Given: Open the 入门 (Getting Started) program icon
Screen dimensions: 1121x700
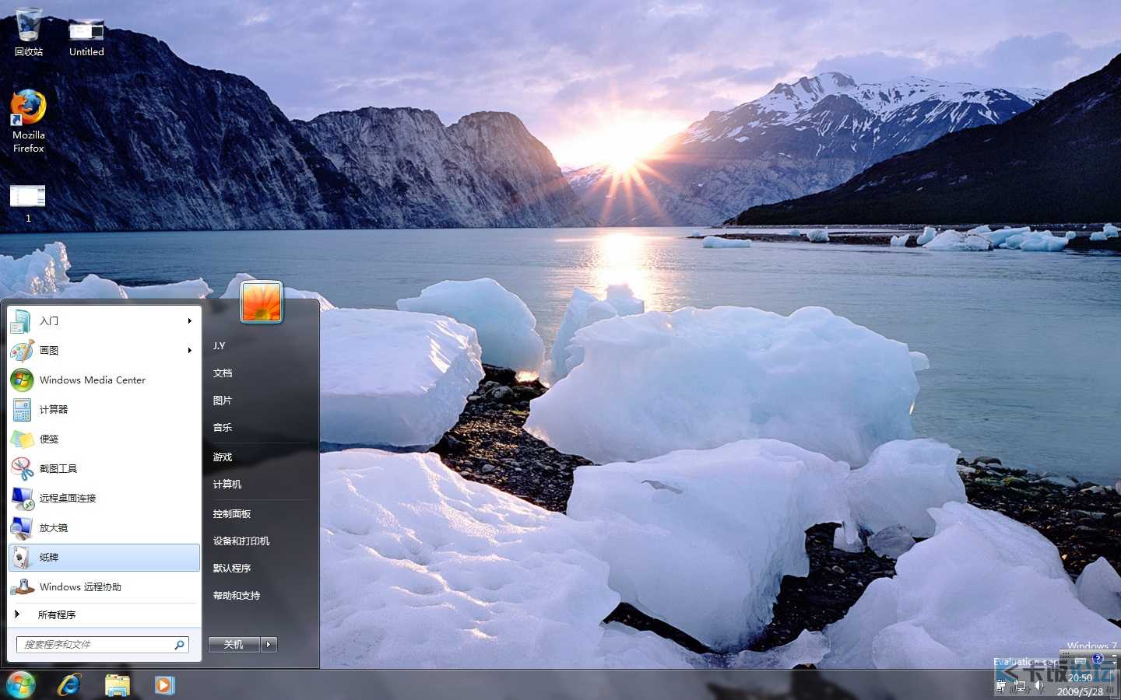Looking at the screenshot, I should click(21, 320).
